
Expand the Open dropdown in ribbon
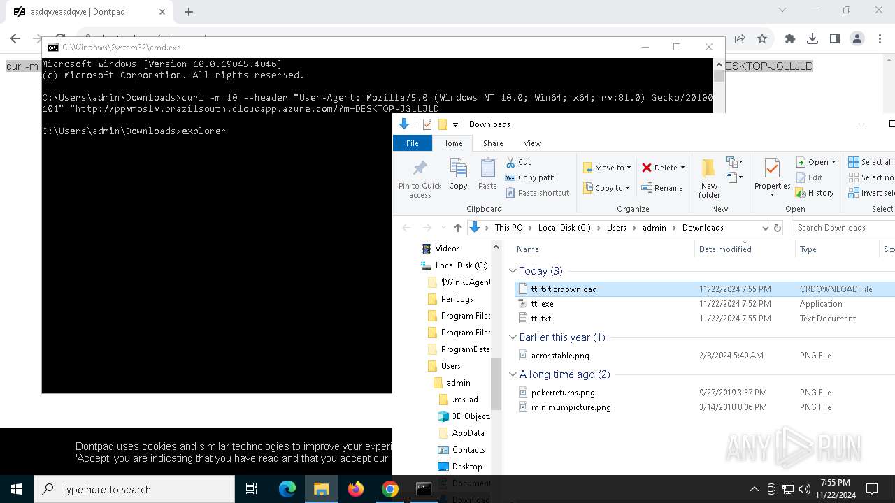pos(833,162)
